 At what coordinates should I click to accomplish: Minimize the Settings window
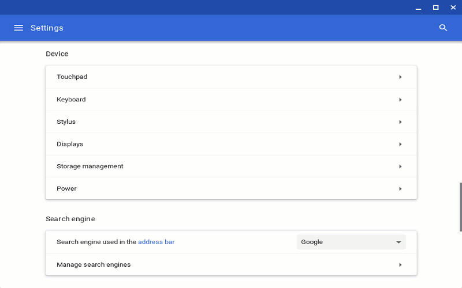418,7
